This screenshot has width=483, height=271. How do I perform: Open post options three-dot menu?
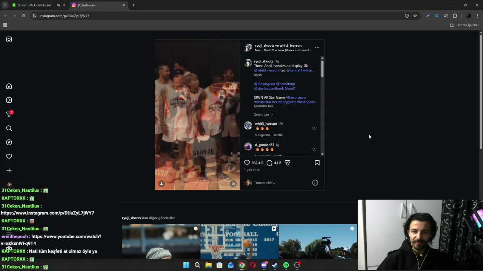click(317, 48)
